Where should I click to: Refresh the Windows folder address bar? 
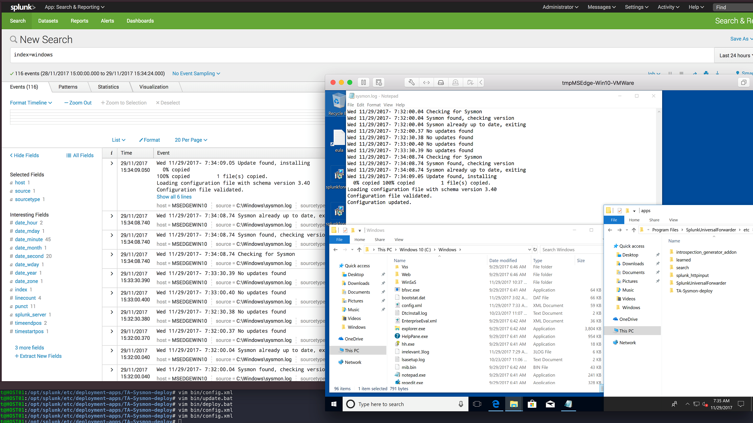pyautogui.click(x=535, y=250)
